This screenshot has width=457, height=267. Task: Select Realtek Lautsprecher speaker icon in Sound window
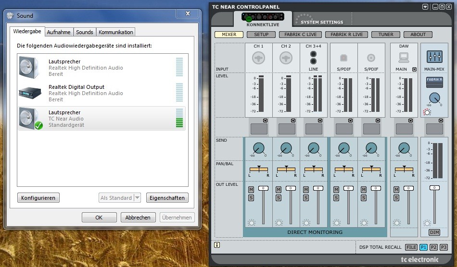coord(29,68)
